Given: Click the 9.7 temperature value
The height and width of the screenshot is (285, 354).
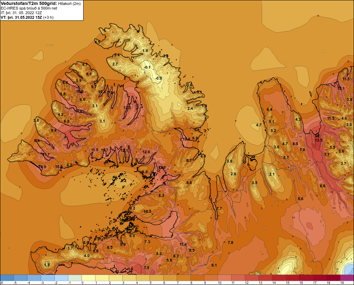Looking at the screenshot, I should pos(94,86).
